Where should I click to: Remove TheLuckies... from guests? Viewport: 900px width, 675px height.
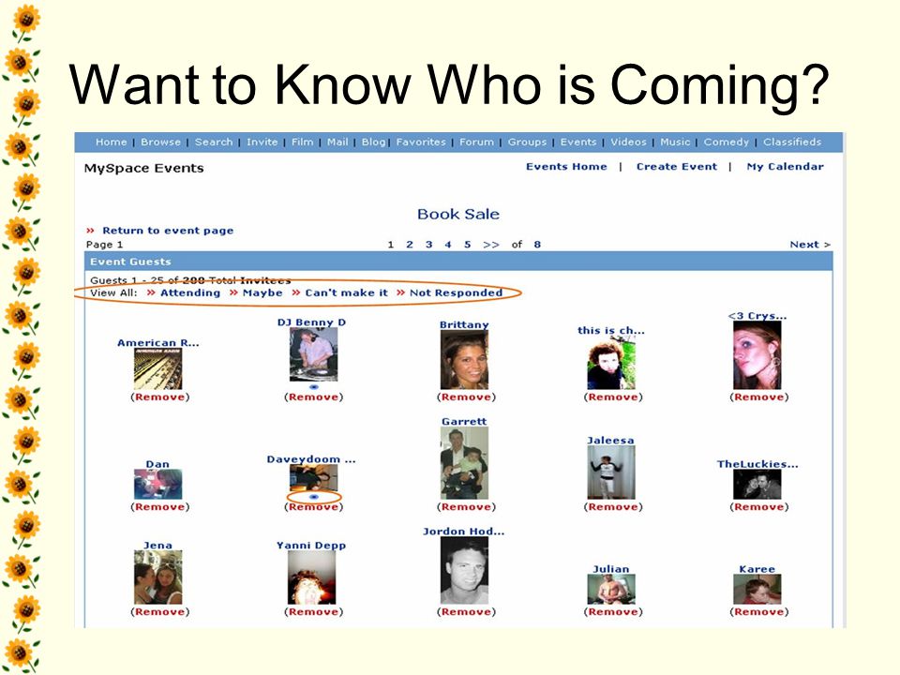click(758, 507)
